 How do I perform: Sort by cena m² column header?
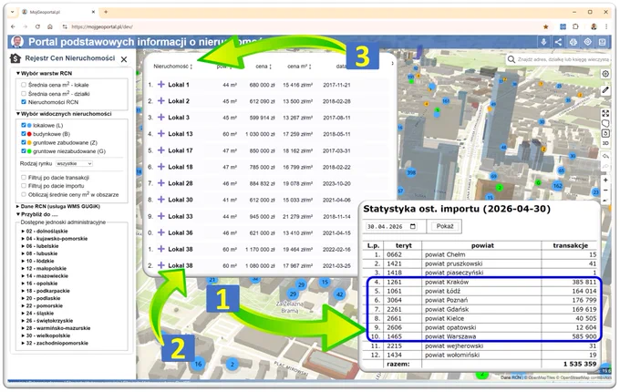[x=299, y=67]
